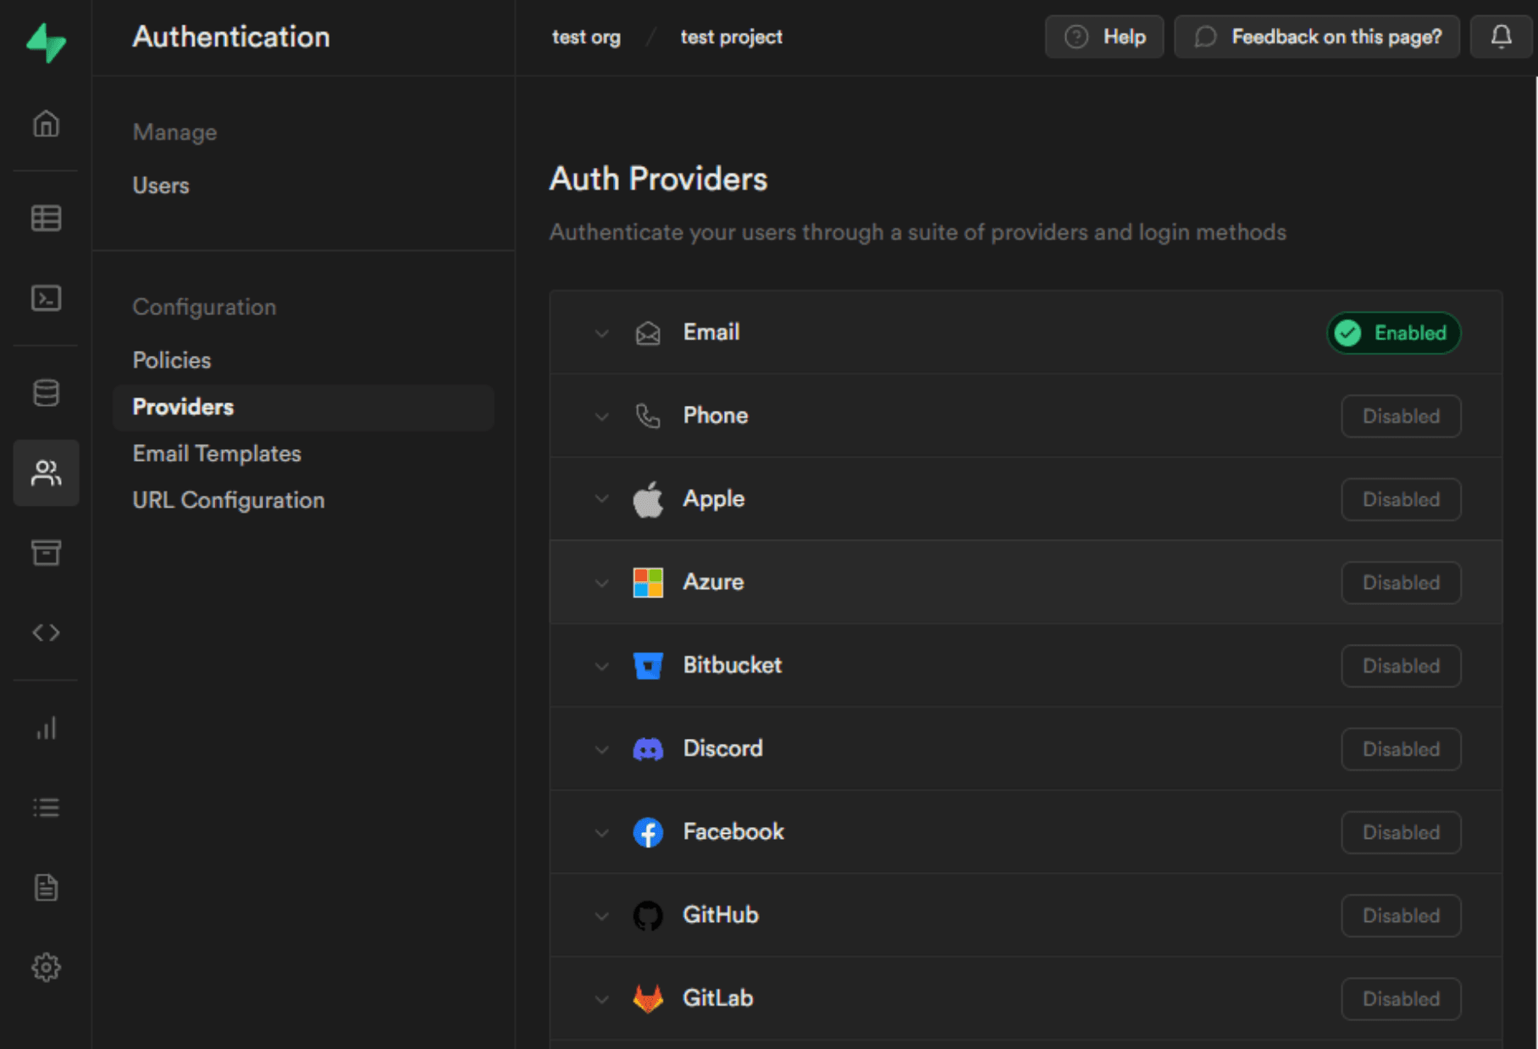The width and height of the screenshot is (1538, 1049).
Task: Click the Disabled badge for Phone
Action: [1401, 416]
